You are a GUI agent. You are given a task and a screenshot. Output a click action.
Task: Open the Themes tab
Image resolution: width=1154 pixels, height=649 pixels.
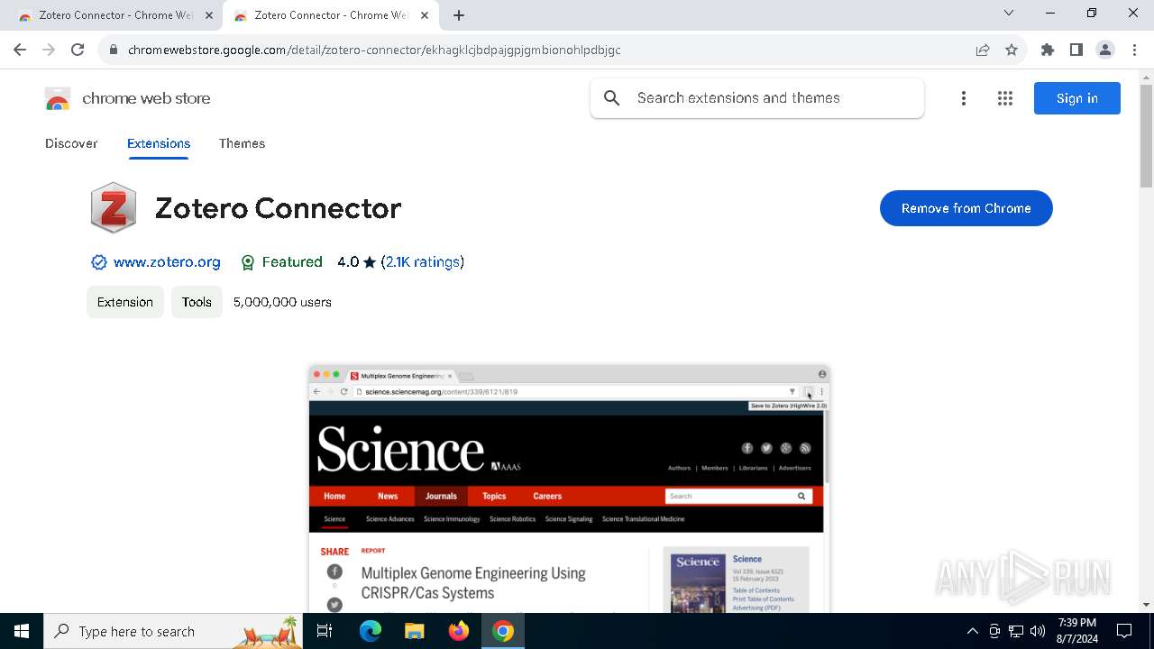point(242,143)
